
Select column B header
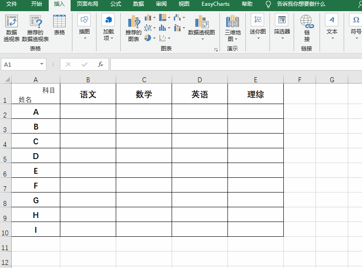click(88, 80)
